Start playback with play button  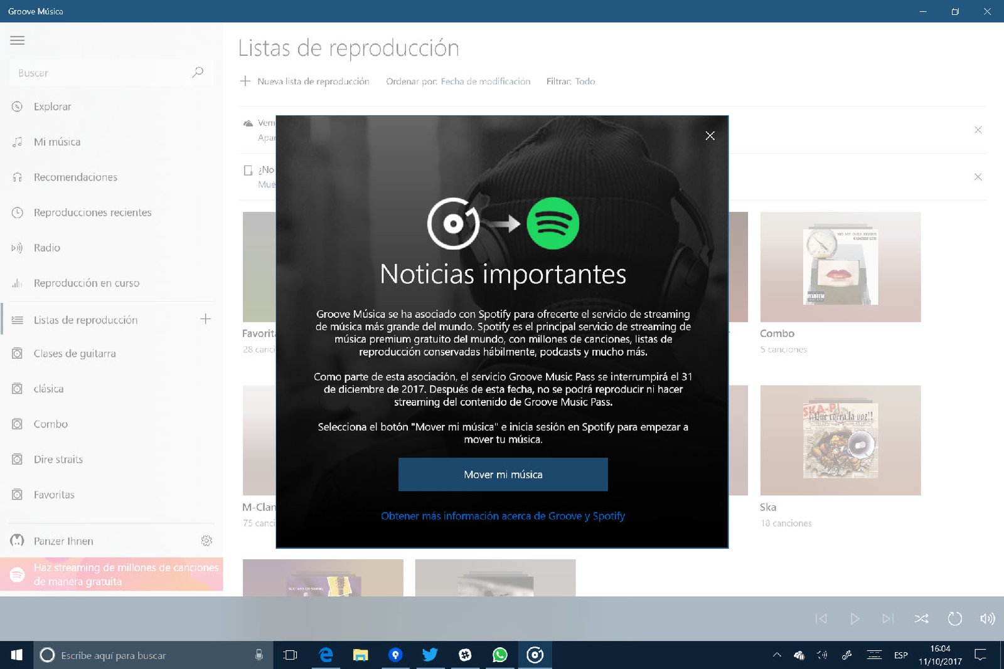tap(854, 619)
